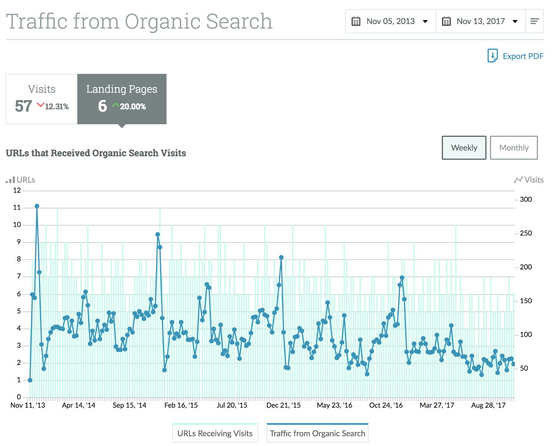Select the Landing Pages tab

[x=122, y=99]
